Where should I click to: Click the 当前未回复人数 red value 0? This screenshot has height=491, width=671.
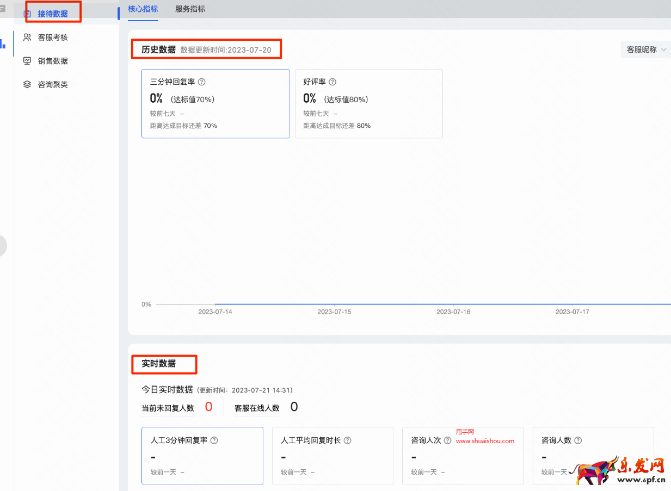[x=208, y=407]
